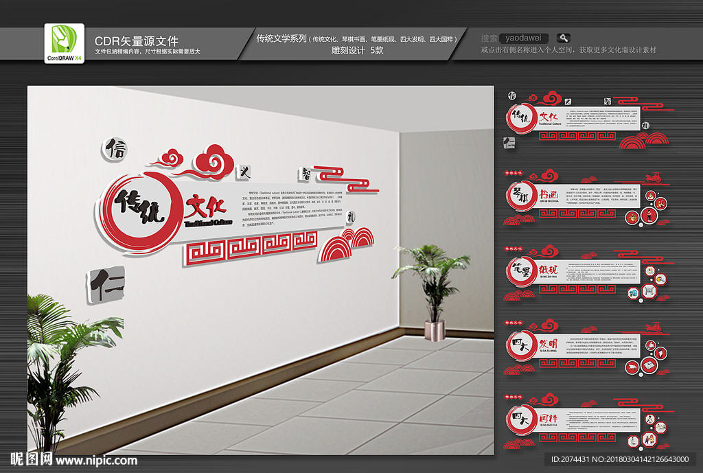Viewport: 703px width, 473px height.
Task: Open the 笔墨纸砚 design thumbnail
Action: click(588, 273)
